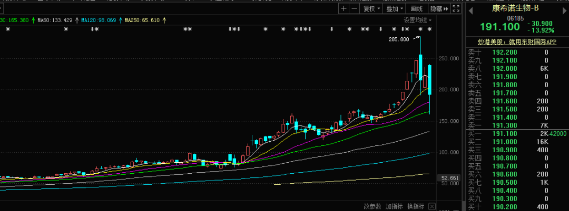The height and width of the screenshot is (211, 569).
Task: Select 加指标 to add indicator
Action: 394,206
